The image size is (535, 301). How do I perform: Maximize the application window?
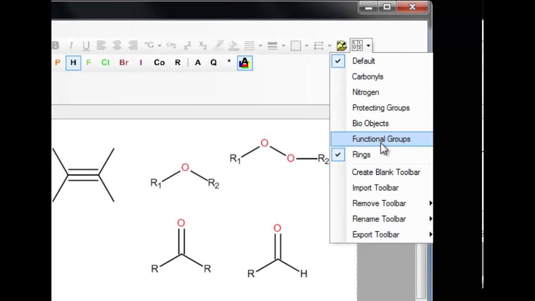pos(387,7)
